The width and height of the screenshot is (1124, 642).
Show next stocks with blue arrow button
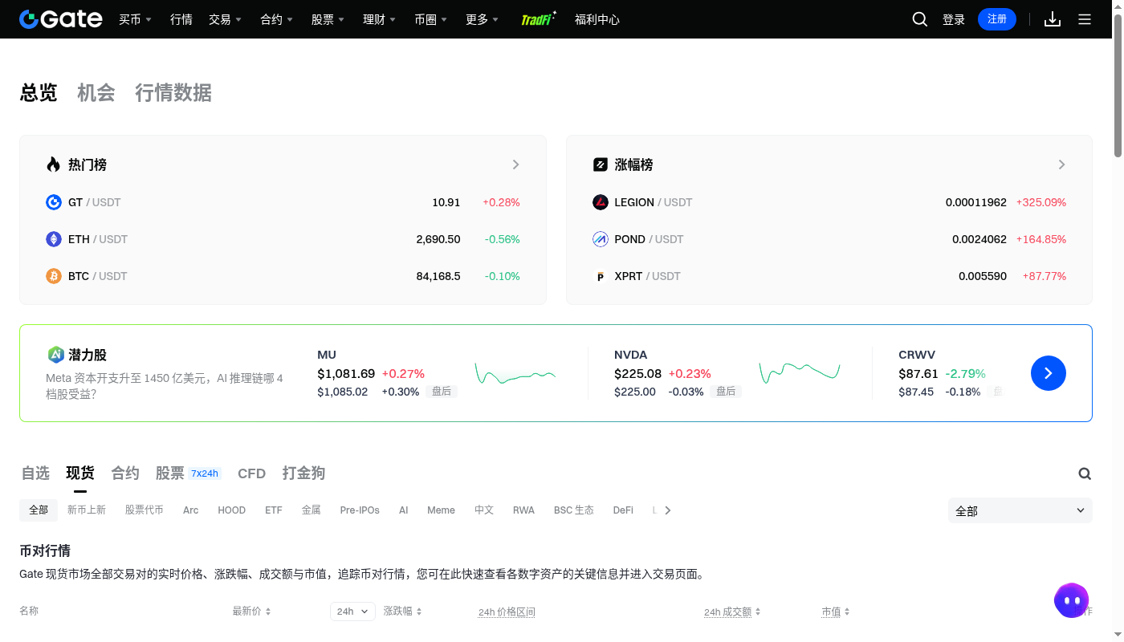click(1049, 373)
